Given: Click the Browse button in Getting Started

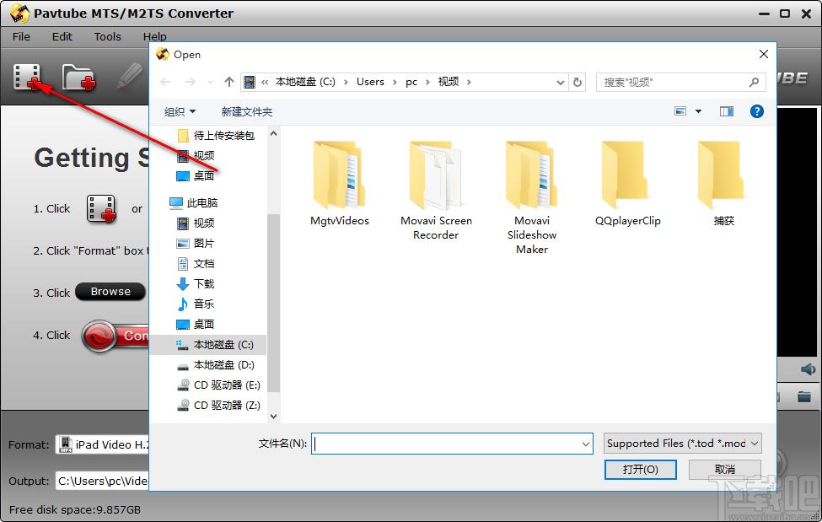Looking at the screenshot, I should pyautogui.click(x=110, y=292).
